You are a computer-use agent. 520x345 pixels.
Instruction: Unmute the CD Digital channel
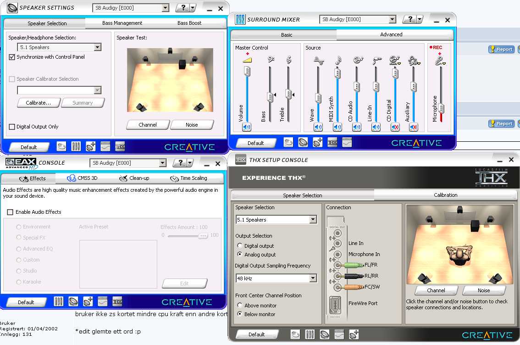point(395,127)
